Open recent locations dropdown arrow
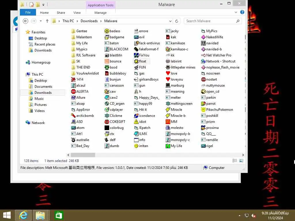295x221 pixels. coord(41,21)
